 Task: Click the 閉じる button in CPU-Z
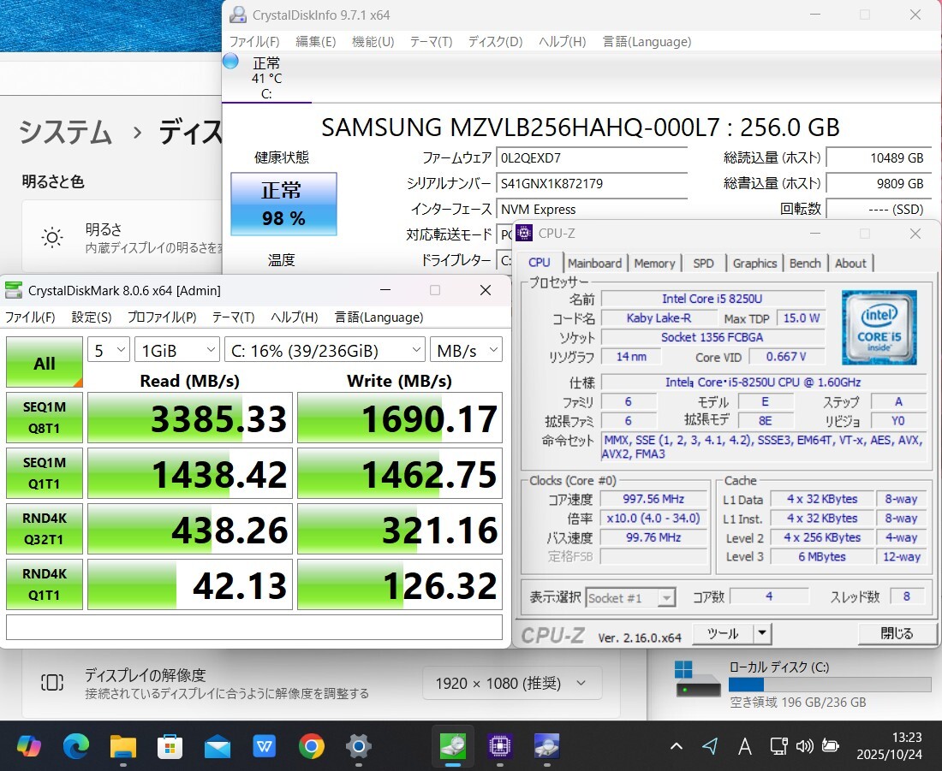[896, 633]
